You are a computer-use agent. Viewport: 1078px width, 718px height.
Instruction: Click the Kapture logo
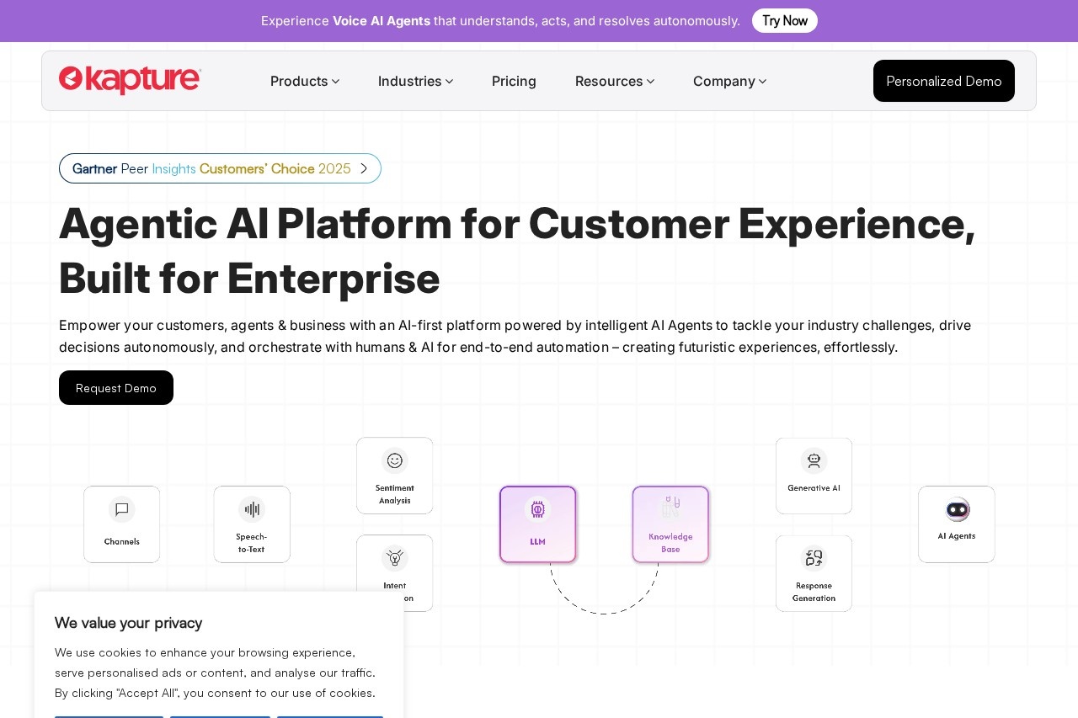coord(130,80)
